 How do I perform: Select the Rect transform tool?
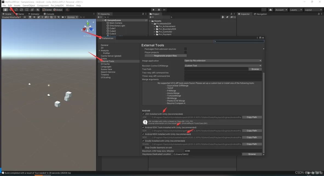point(27,10)
